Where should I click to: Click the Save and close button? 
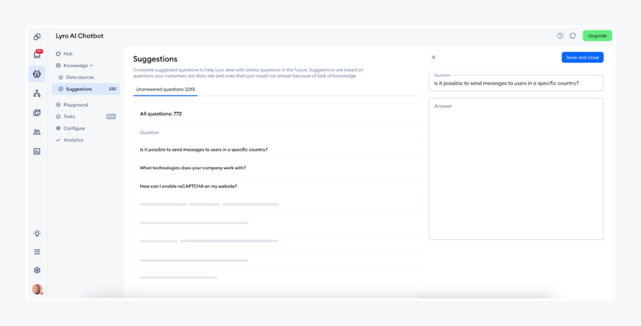tap(582, 57)
